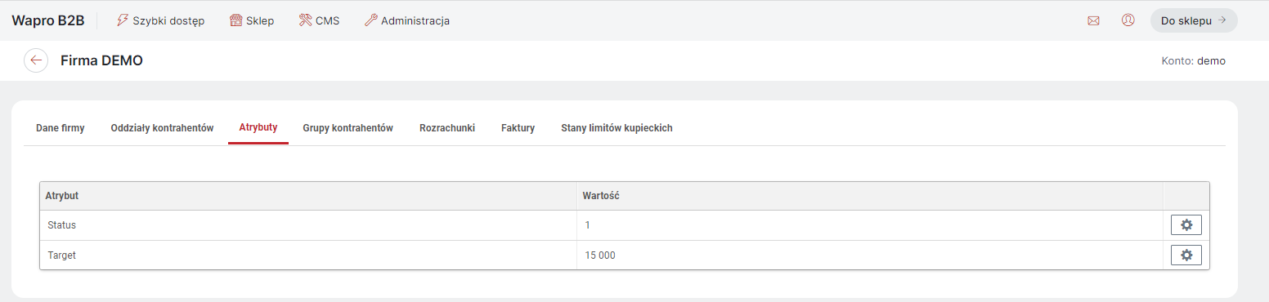Open the Grupy kontrahentów tab

point(348,128)
